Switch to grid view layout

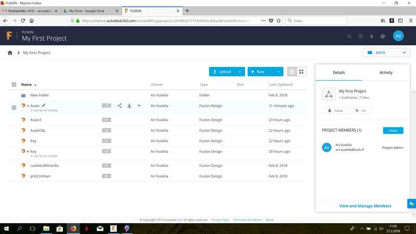click(302, 72)
